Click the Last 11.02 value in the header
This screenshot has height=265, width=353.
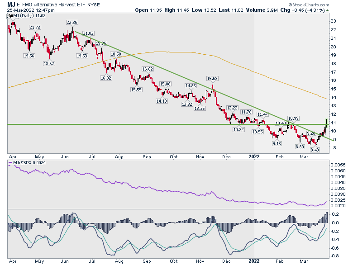click(x=231, y=10)
